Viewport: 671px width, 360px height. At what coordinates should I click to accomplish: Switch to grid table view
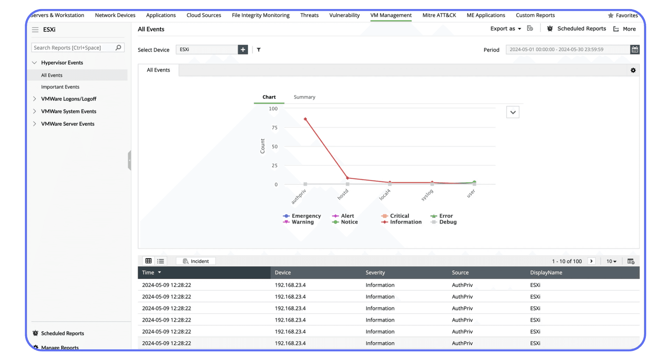click(149, 261)
